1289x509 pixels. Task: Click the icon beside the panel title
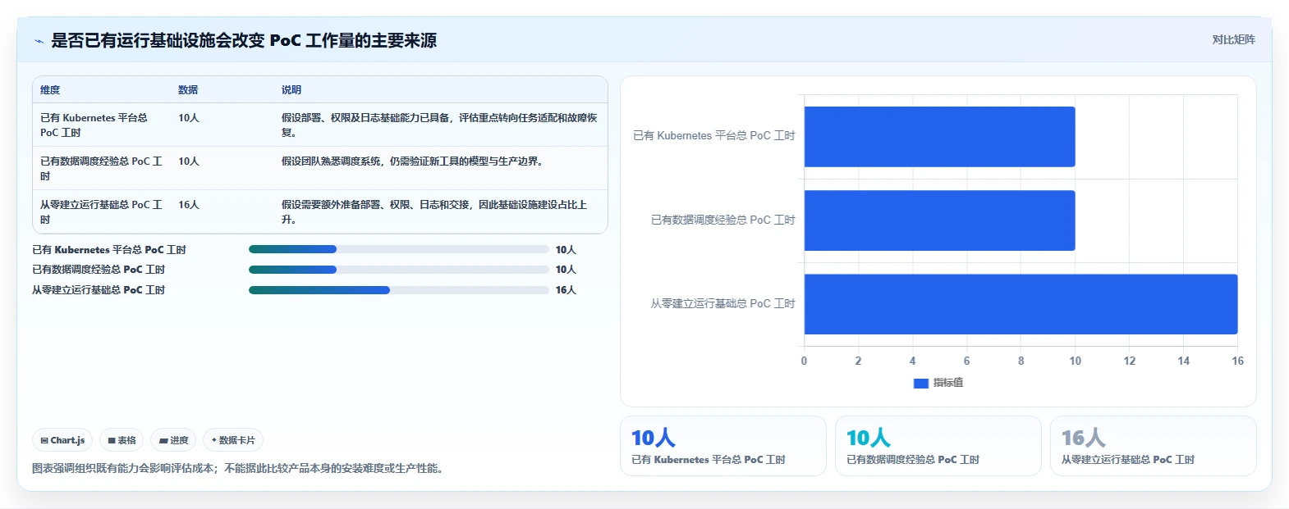(x=39, y=41)
